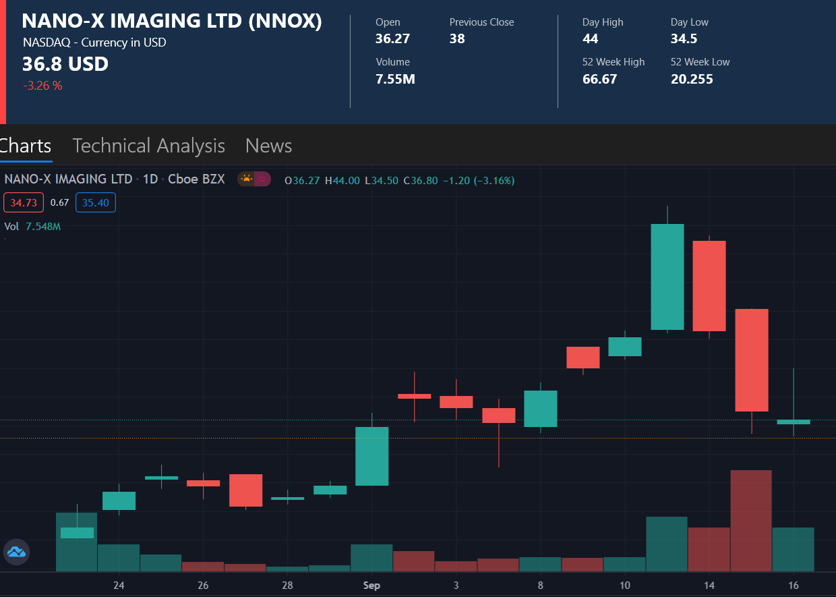Viewport: 836px width, 597px height.
Task: Click the NANO-X IMAGING LTD chart symbol label
Action: pos(69,179)
